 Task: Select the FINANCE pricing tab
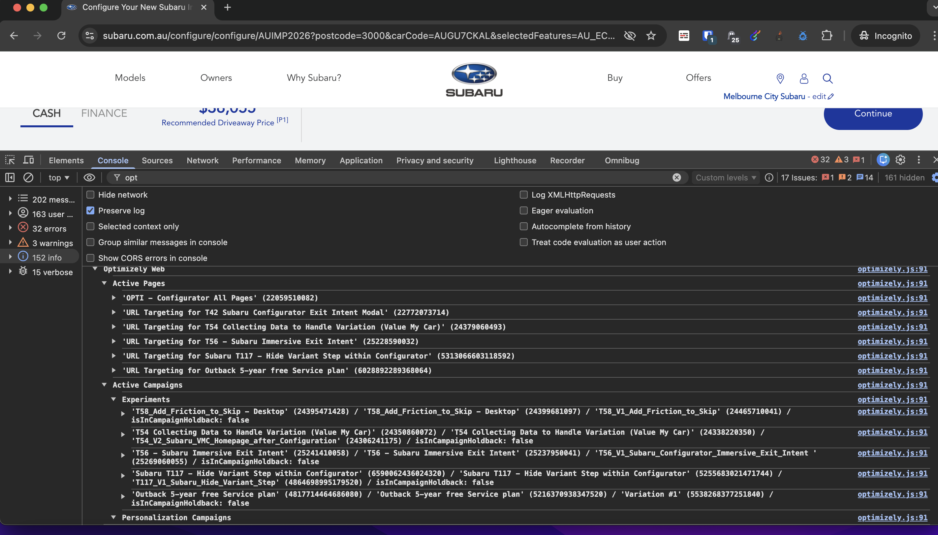point(104,113)
